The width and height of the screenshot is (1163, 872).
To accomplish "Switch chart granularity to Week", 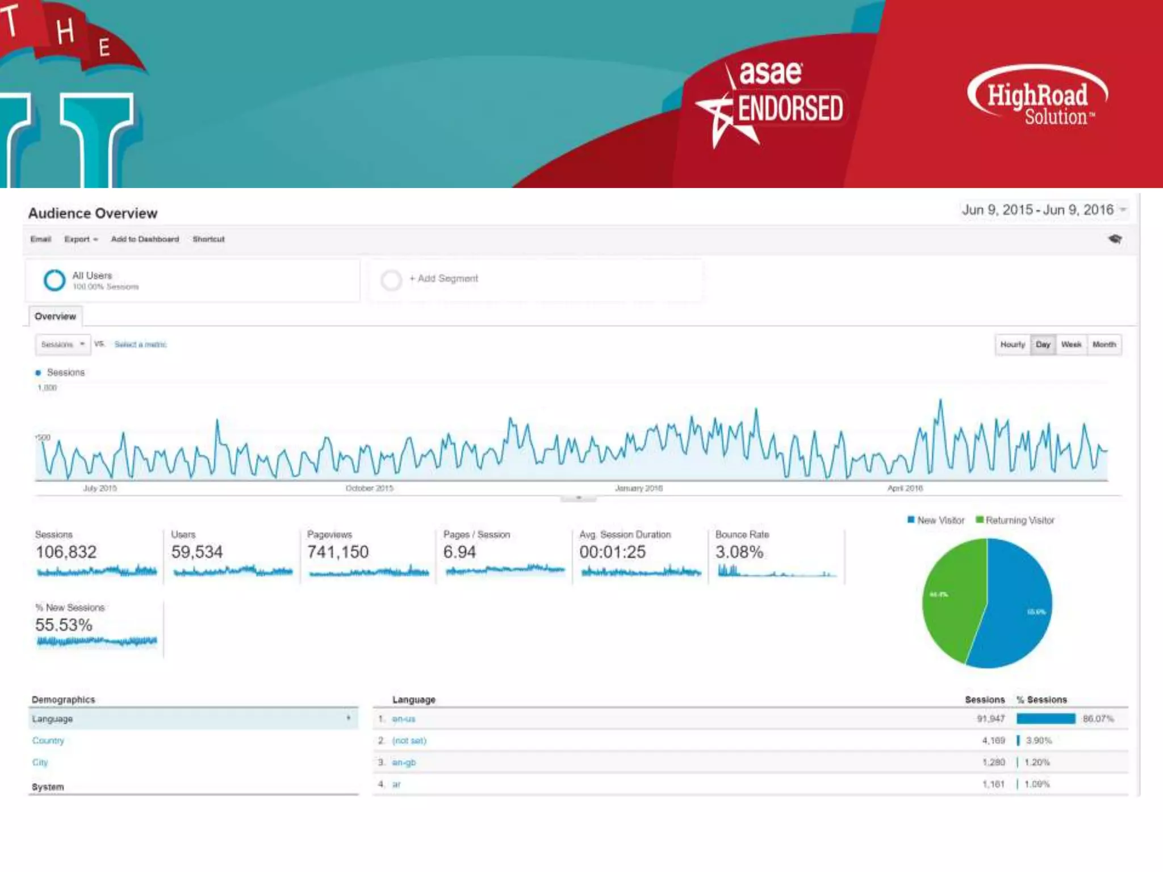I will click(x=1071, y=345).
